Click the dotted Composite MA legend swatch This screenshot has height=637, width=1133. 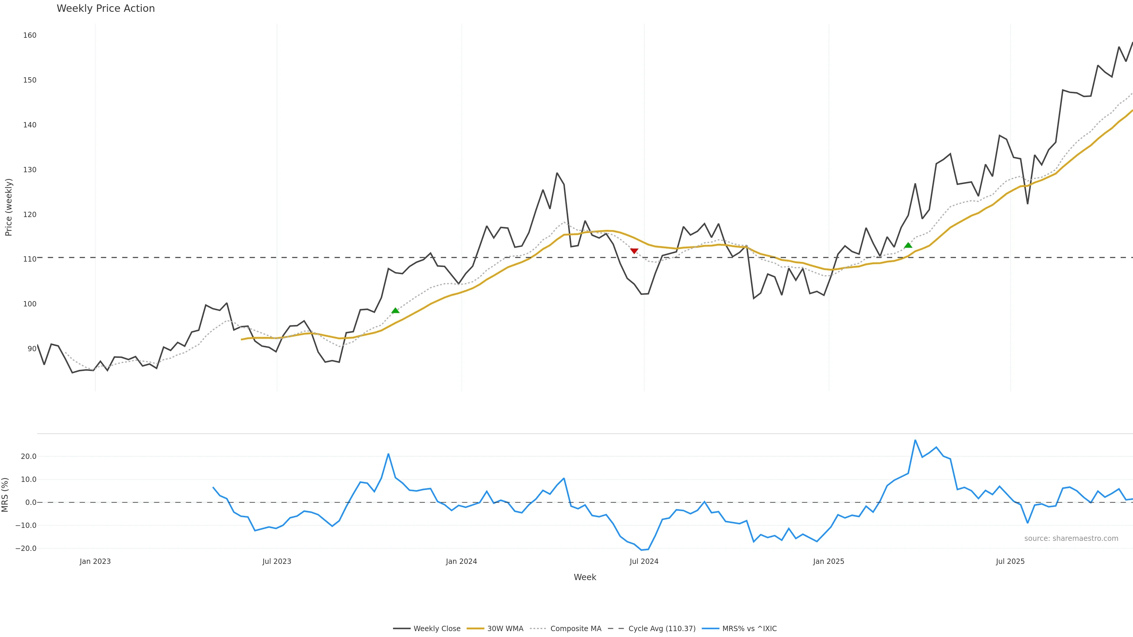click(x=538, y=629)
